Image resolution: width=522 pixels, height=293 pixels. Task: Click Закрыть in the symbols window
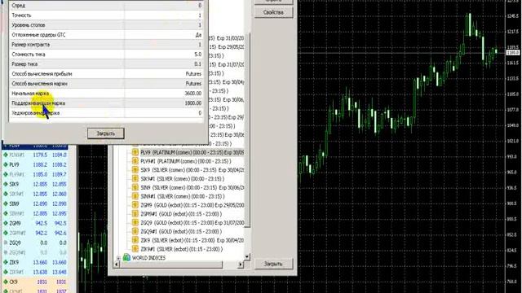[x=273, y=264]
